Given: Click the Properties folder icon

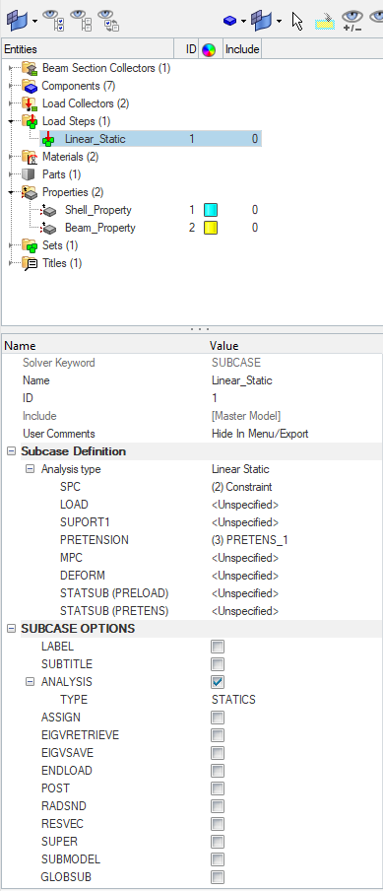Looking at the screenshot, I should point(31,192).
